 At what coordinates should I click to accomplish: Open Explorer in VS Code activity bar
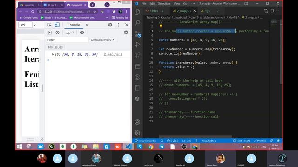137,12
